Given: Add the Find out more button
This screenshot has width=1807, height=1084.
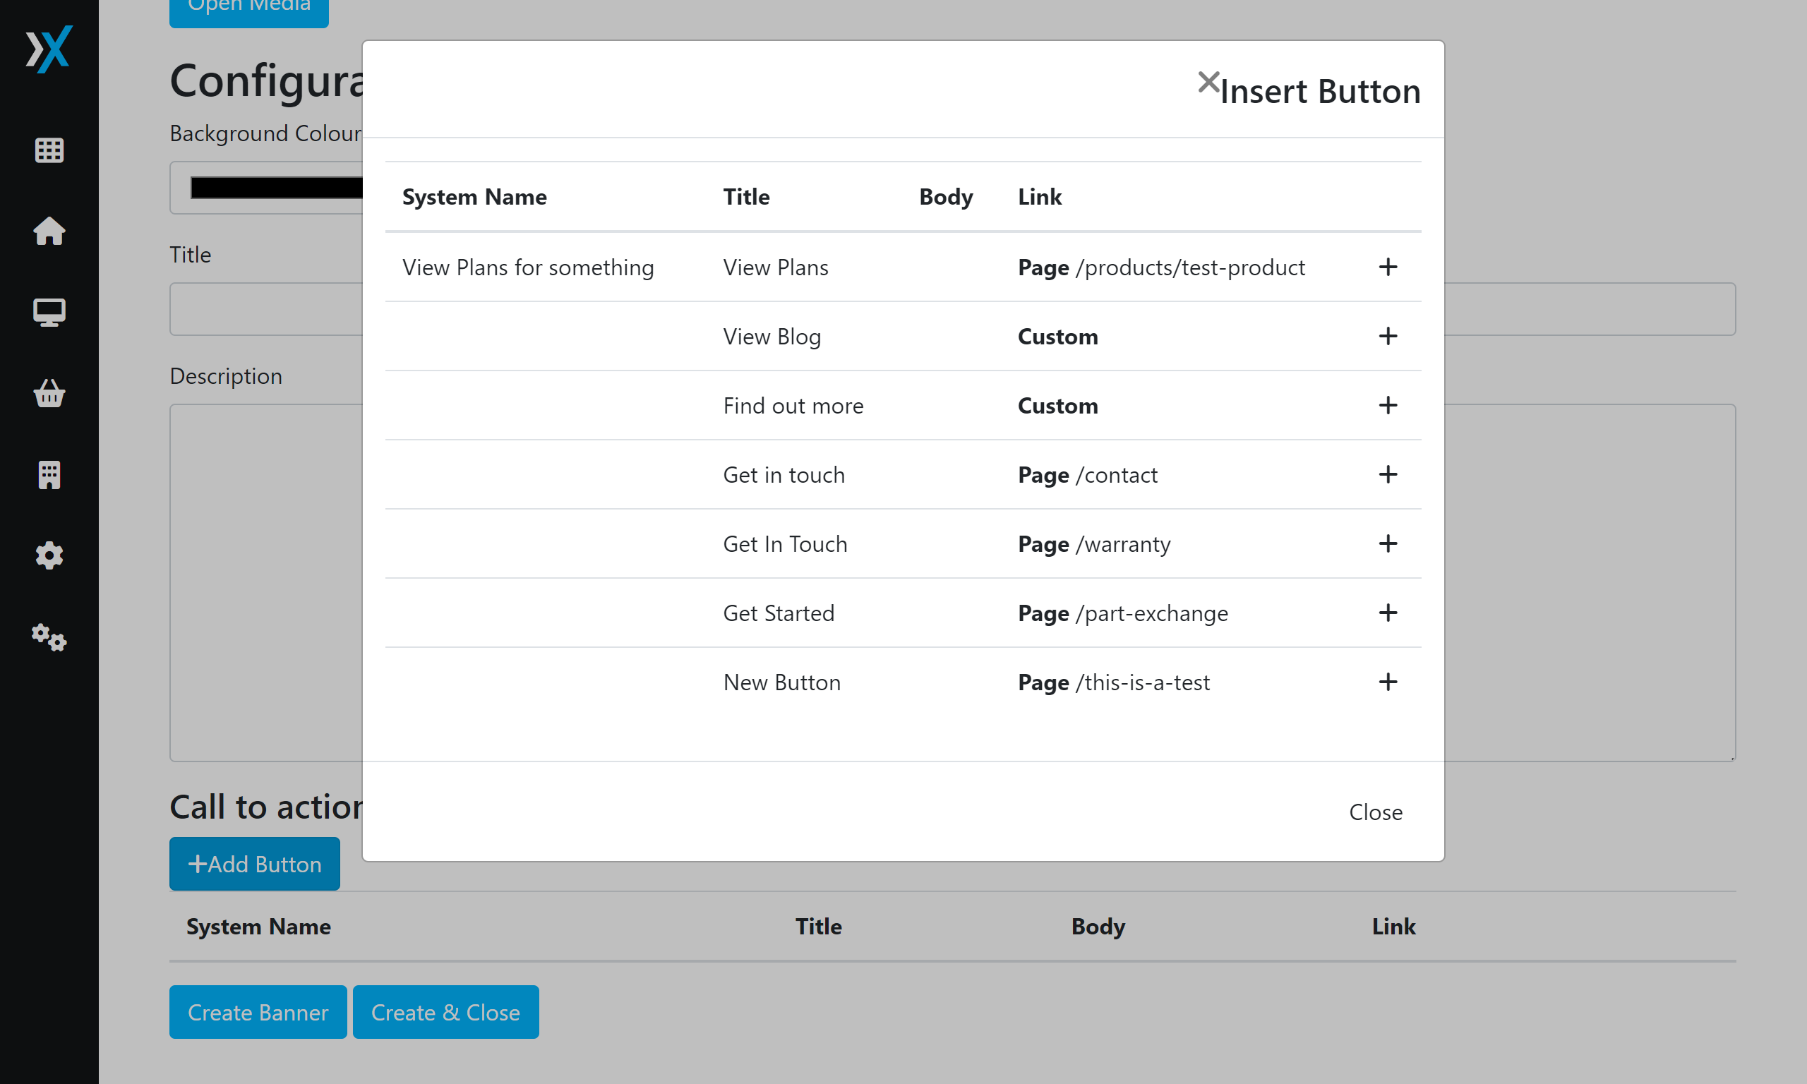Looking at the screenshot, I should (x=1388, y=405).
